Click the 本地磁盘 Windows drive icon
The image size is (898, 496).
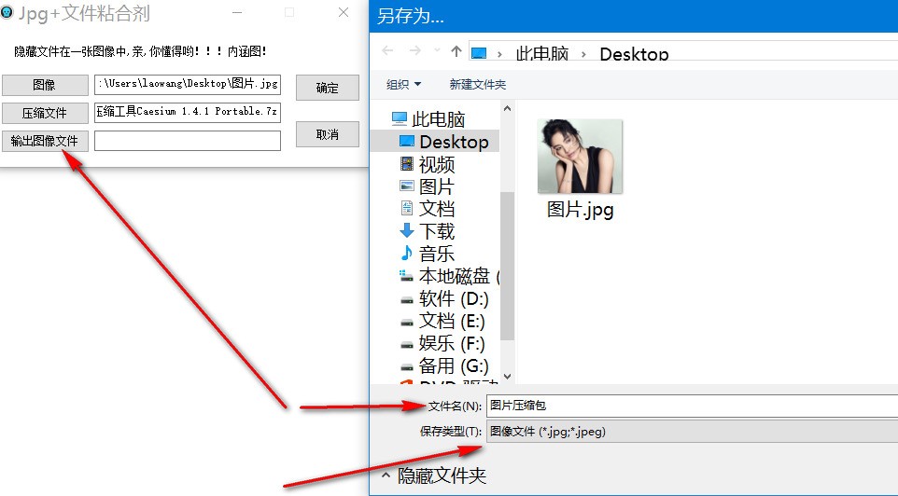tap(407, 276)
